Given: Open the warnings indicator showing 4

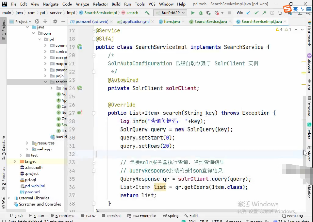Looking at the screenshot, I should tap(279, 30).
